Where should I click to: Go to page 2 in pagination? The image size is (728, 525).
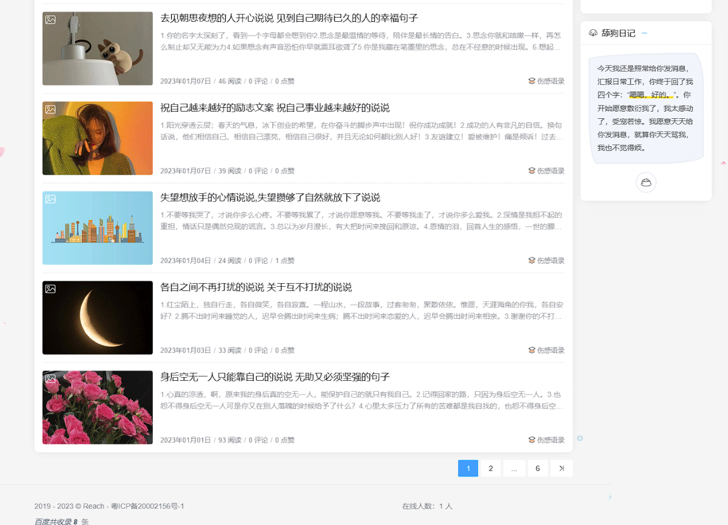pyautogui.click(x=491, y=469)
